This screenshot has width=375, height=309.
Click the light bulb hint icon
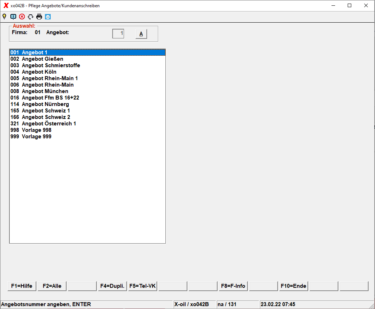(x=4, y=17)
